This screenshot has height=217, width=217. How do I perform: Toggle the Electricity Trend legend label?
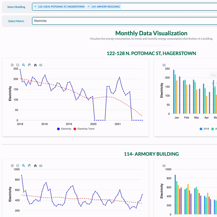[x=86, y=129]
